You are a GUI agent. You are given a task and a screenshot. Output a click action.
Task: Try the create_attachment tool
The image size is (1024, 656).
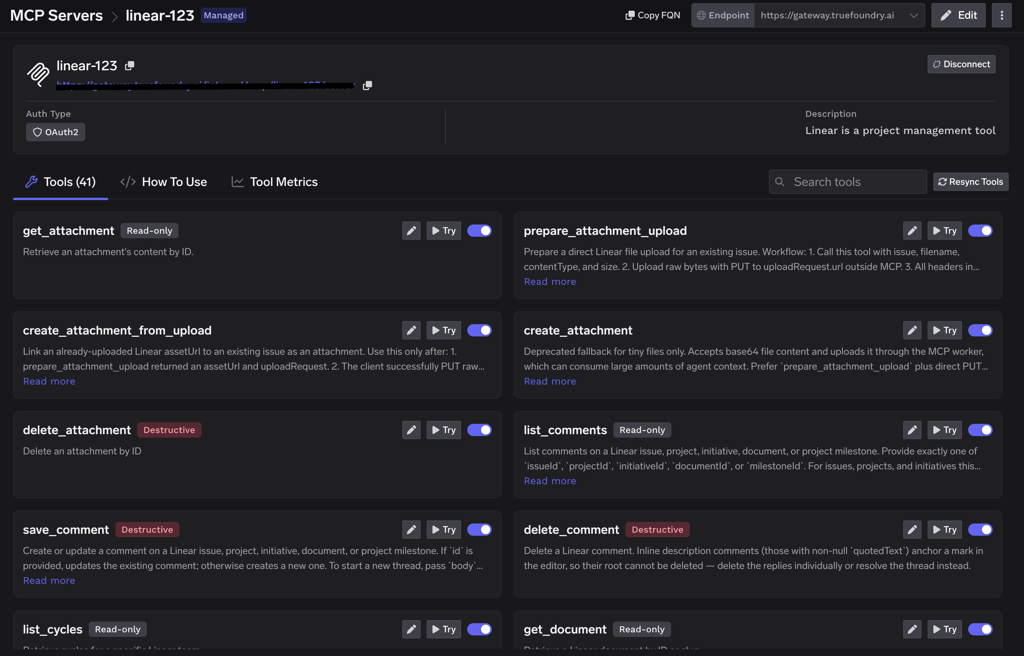[944, 330]
